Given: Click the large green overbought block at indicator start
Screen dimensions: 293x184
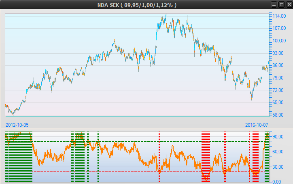Looking at the screenshot, I should pyautogui.click(x=19, y=157).
